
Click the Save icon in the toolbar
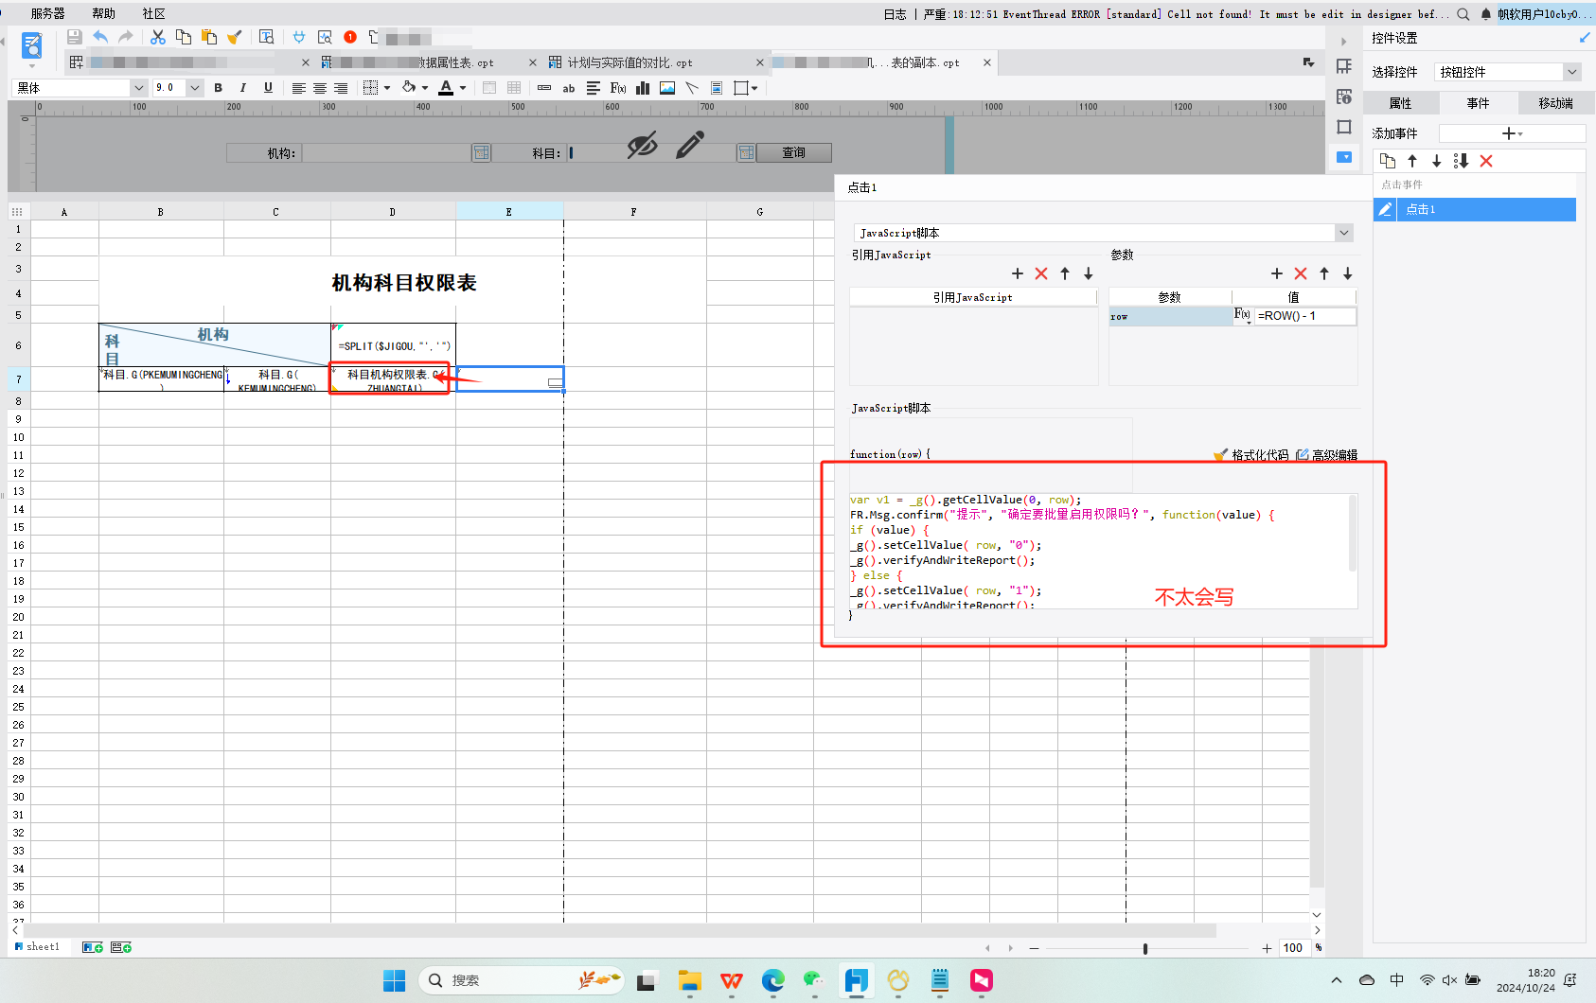[x=74, y=37]
